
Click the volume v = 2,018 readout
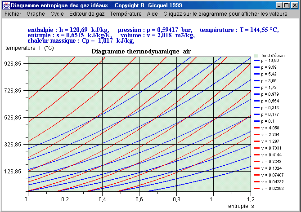coord(157,35)
